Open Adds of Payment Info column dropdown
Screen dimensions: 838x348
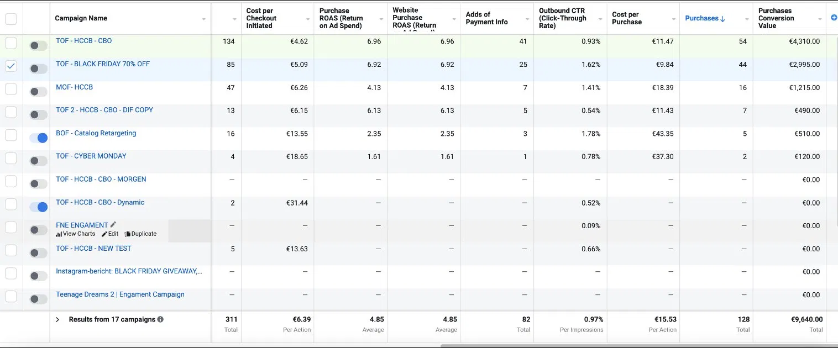(527, 19)
